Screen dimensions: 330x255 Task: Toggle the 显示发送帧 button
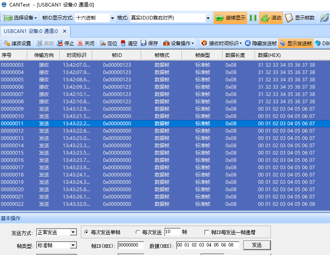point(296,43)
